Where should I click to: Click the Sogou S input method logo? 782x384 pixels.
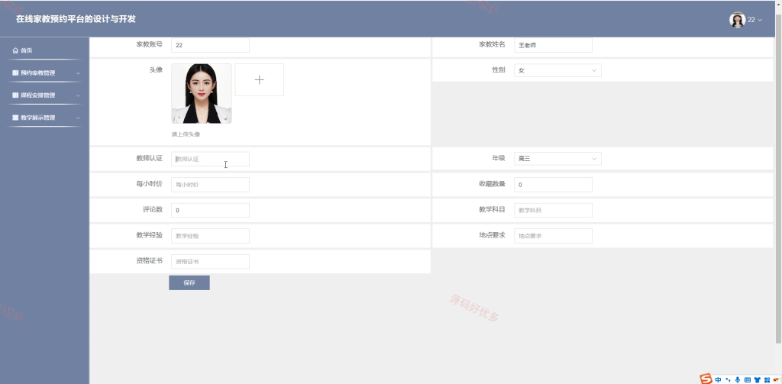tap(706, 379)
